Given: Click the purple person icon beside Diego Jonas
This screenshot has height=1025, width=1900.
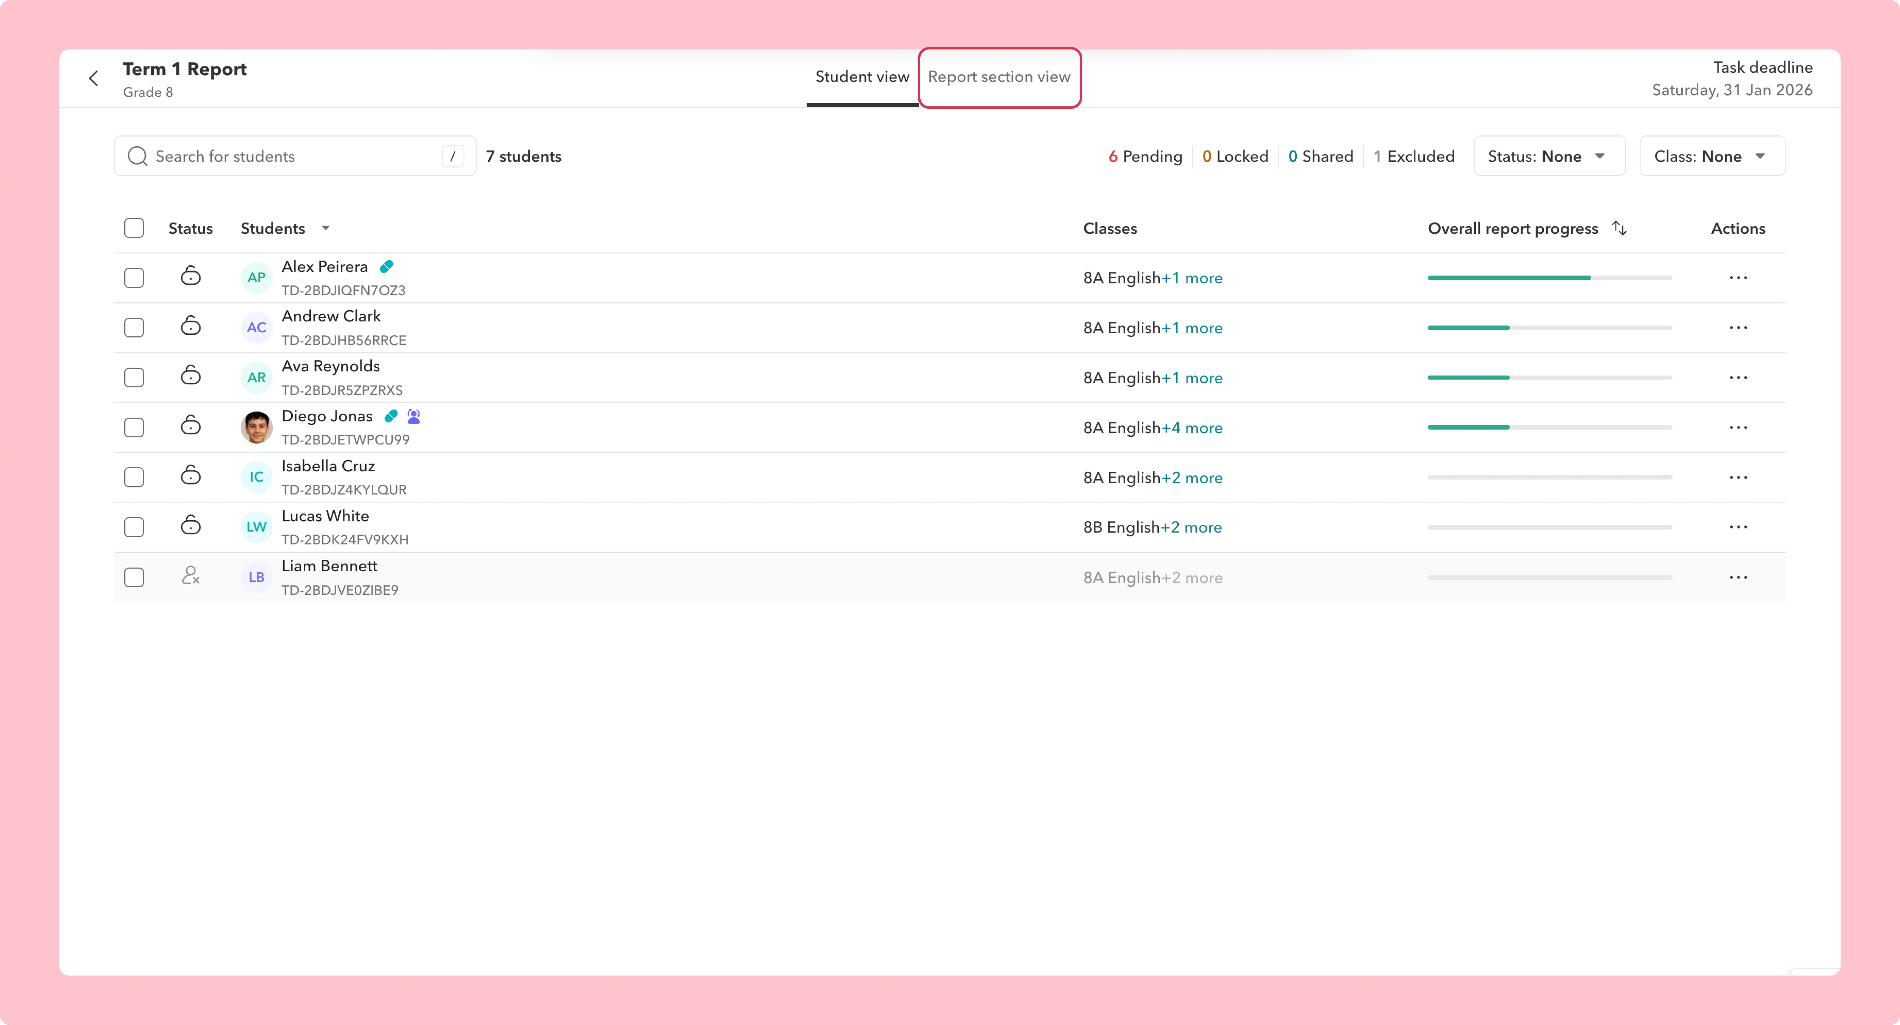Looking at the screenshot, I should pos(414,417).
